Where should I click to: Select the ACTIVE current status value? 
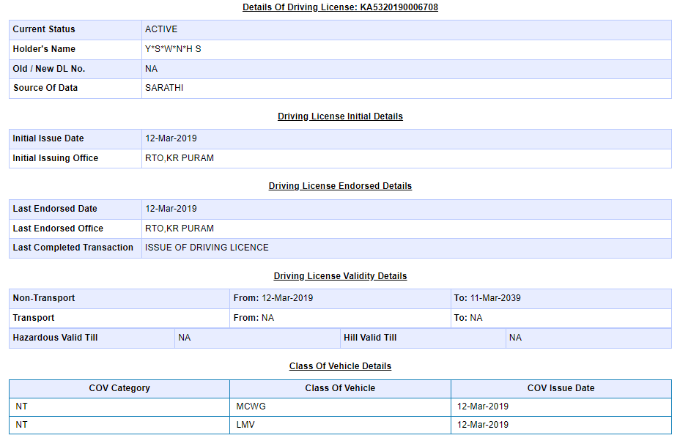coord(161,29)
